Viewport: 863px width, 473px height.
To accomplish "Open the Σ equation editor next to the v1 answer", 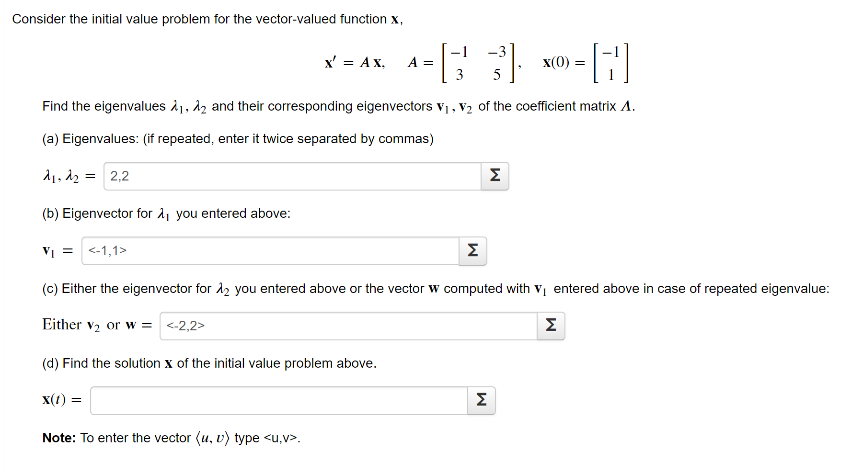I will pyautogui.click(x=472, y=251).
